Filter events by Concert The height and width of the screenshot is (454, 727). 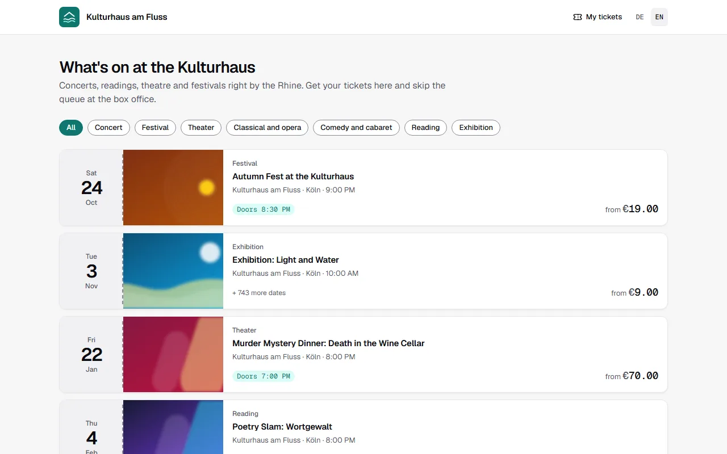(108, 128)
